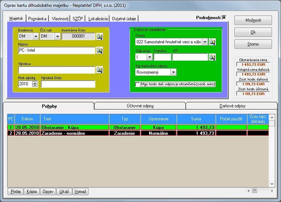
Task: Increase Rok výroby with up arrow
Action: (x=35, y=82)
